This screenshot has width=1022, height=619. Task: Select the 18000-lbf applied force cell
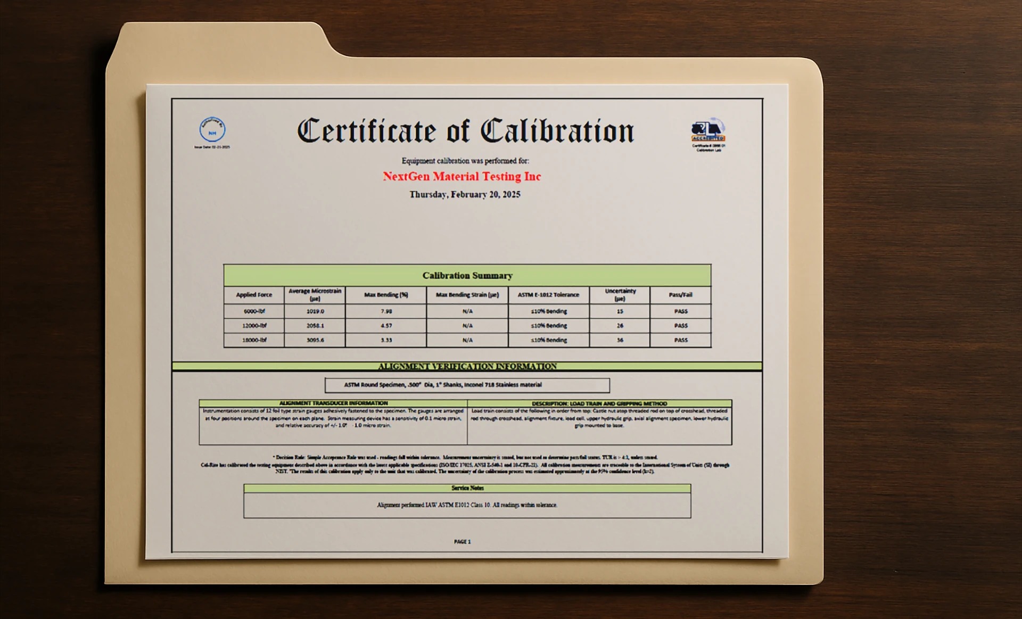[x=254, y=340]
